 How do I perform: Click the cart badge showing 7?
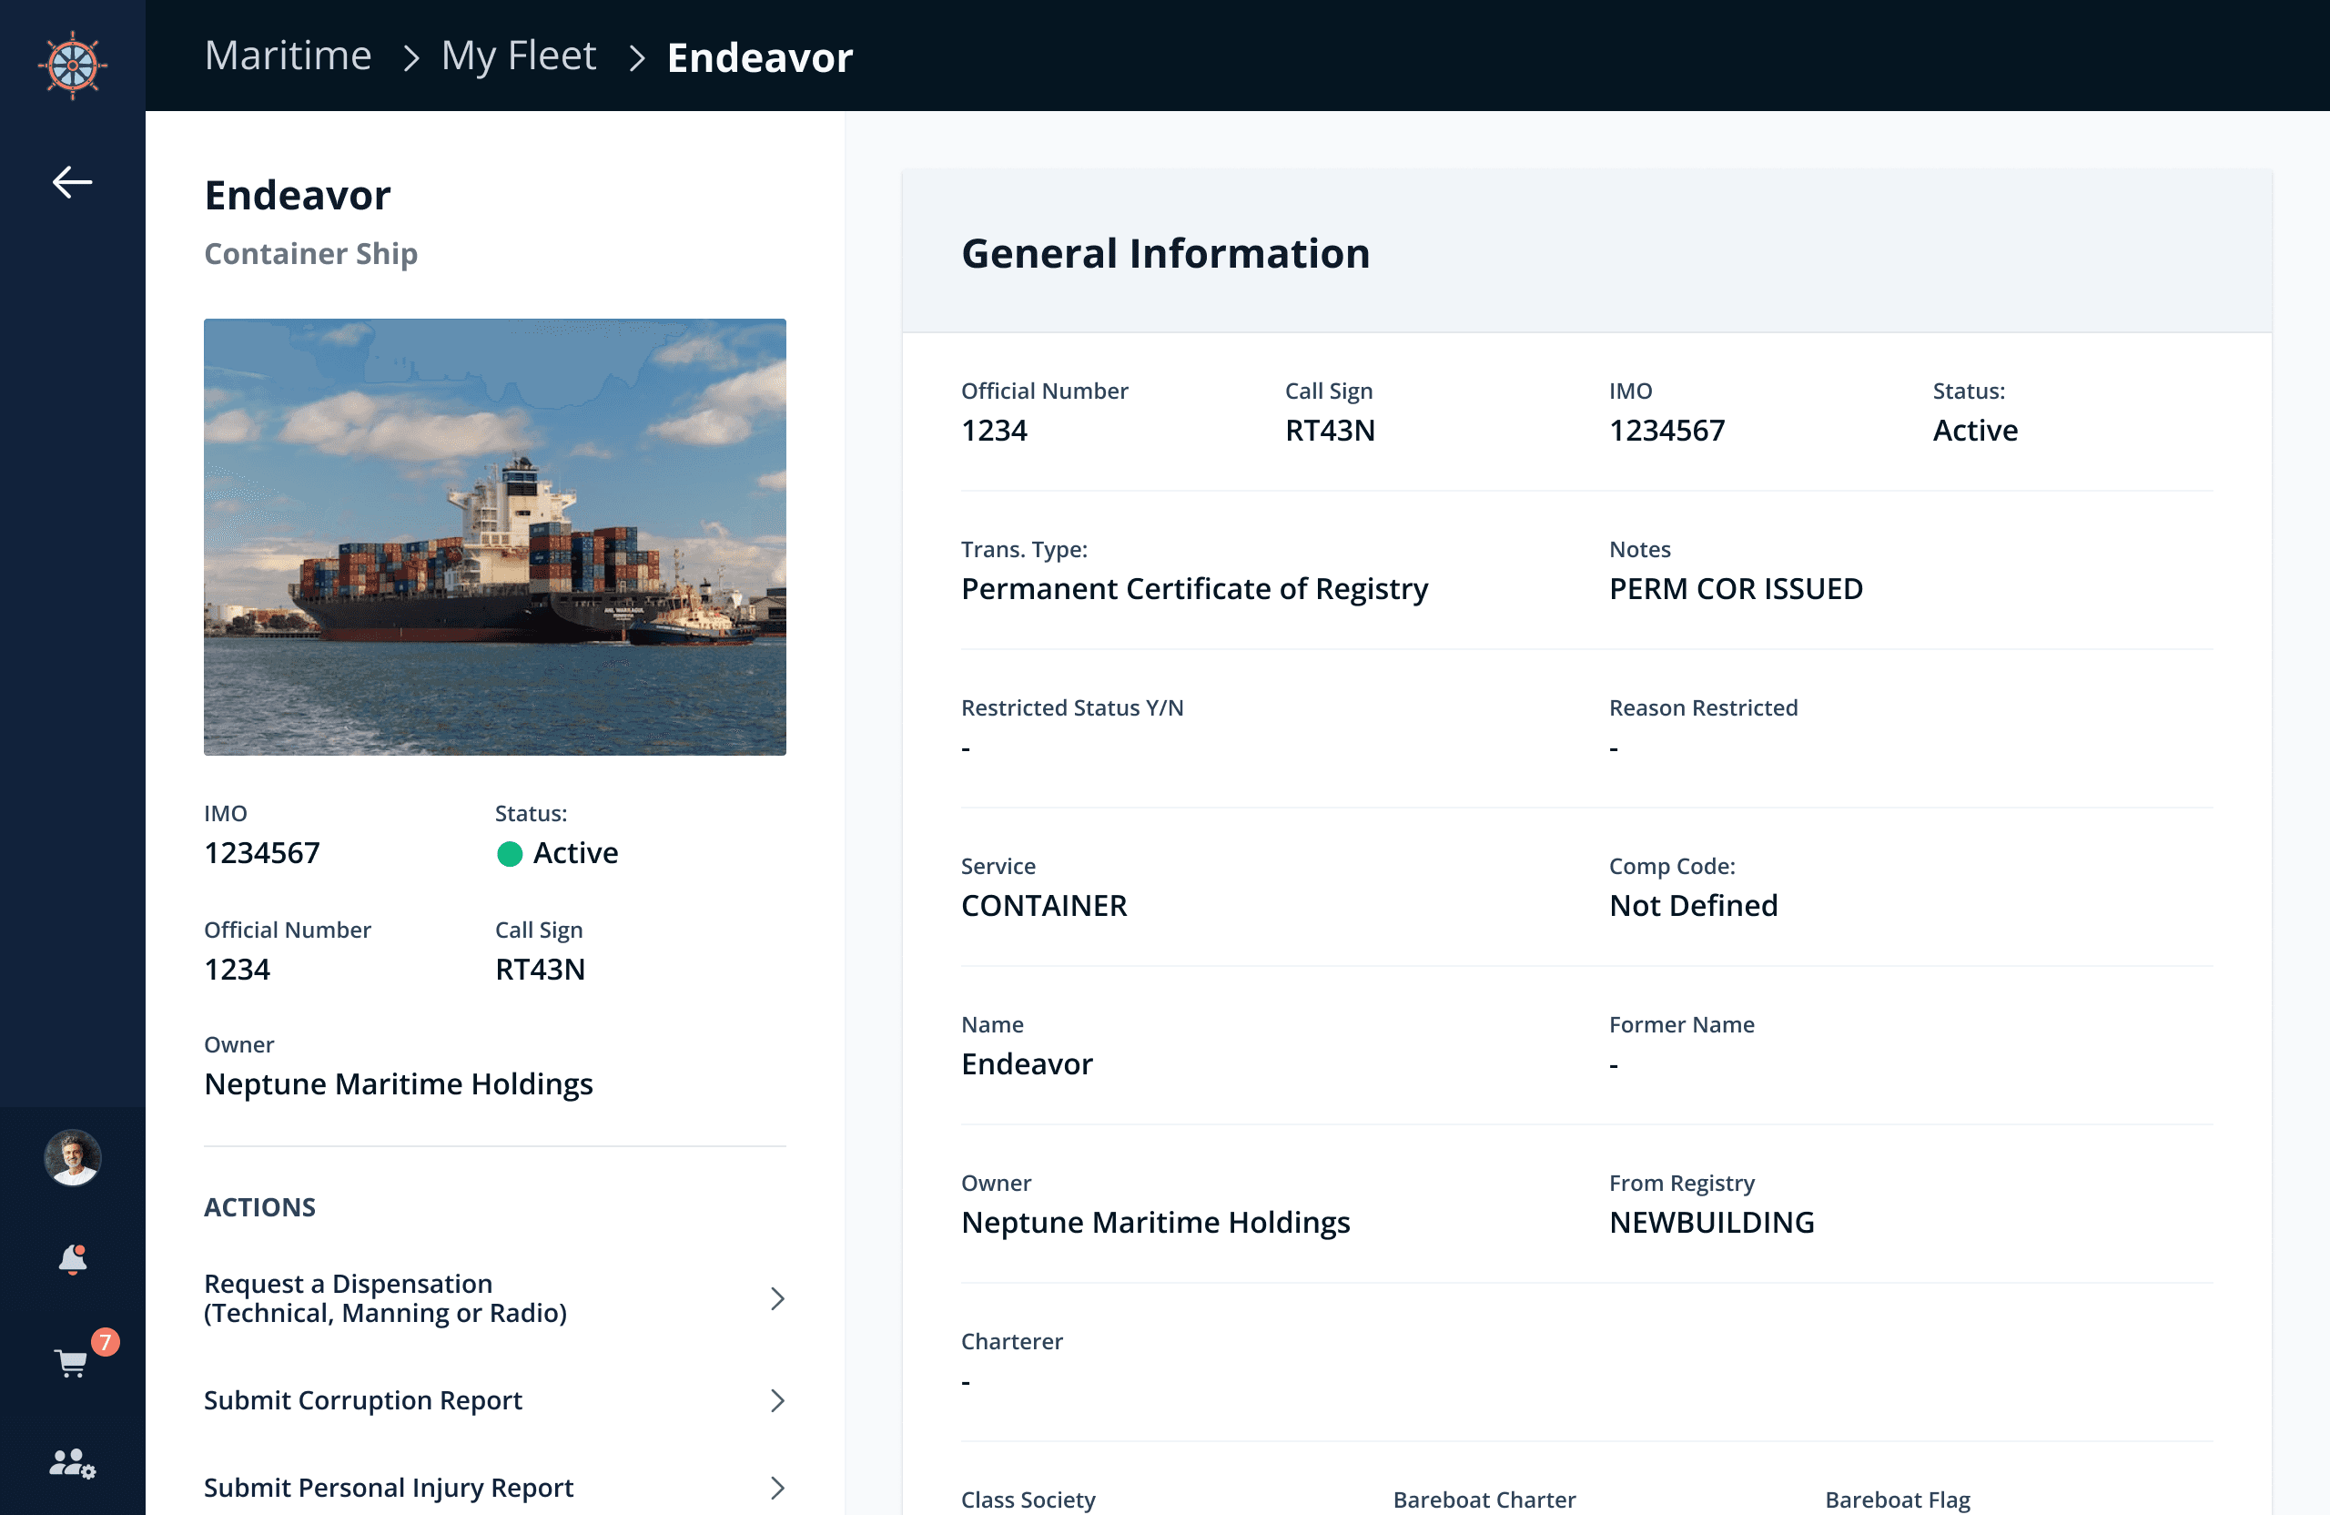point(106,1342)
